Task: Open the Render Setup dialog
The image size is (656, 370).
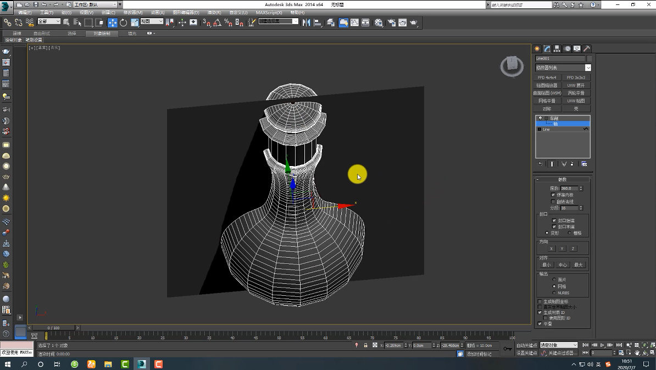Action: (x=392, y=23)
